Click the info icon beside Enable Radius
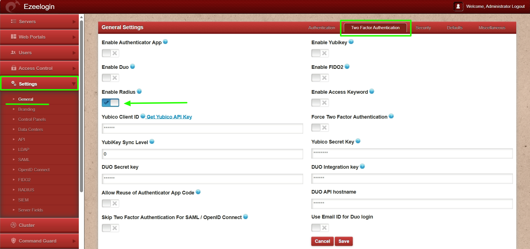The height and width of the screenshot is (249, 530). point(139,91)
